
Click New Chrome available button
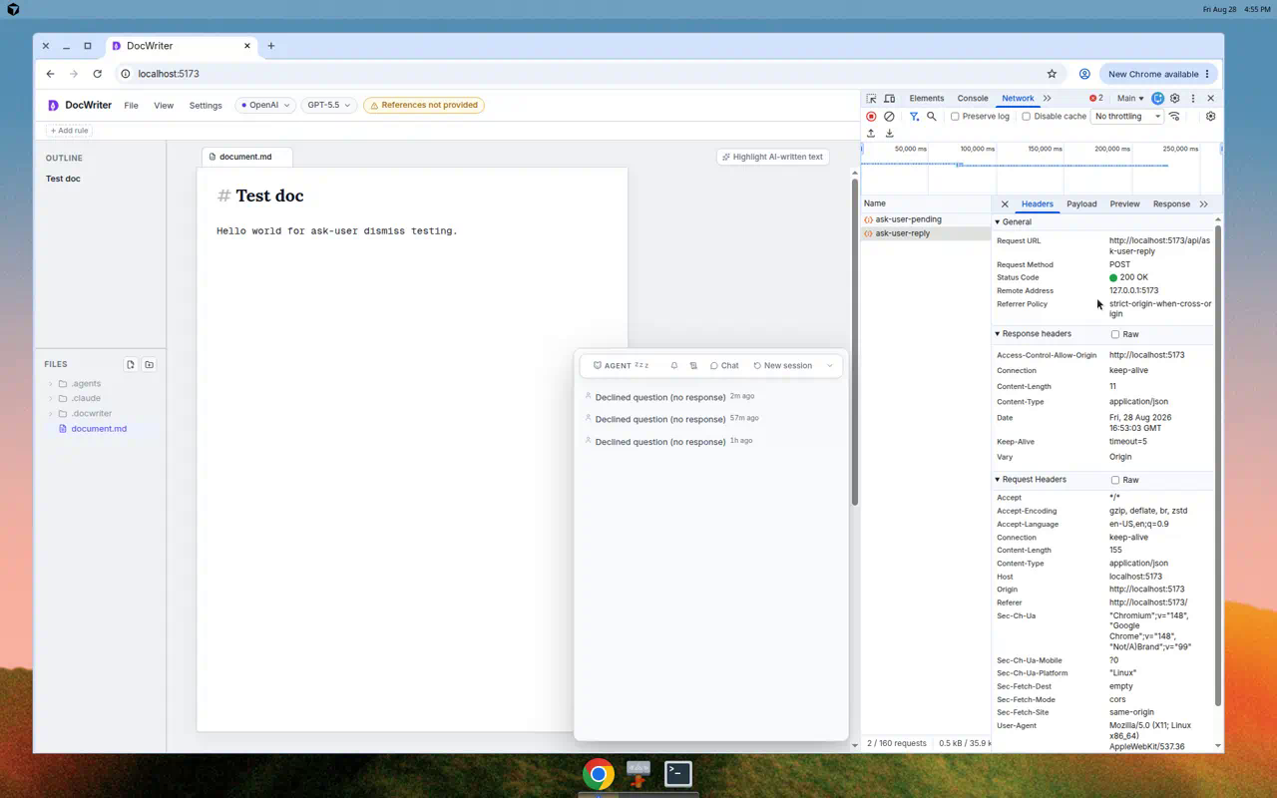pyautogui.click(x=1158, y=74)
